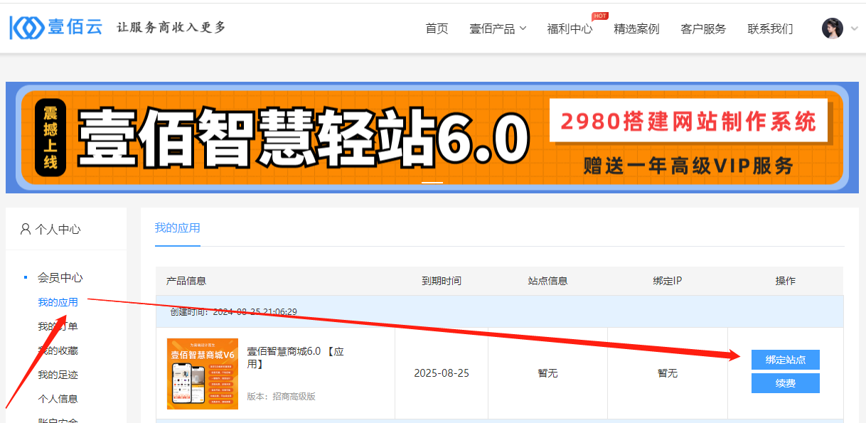Viewport: 866px width, 423px height.
Task: Click expiry date 2025-08-25
Action: (442, 373)
